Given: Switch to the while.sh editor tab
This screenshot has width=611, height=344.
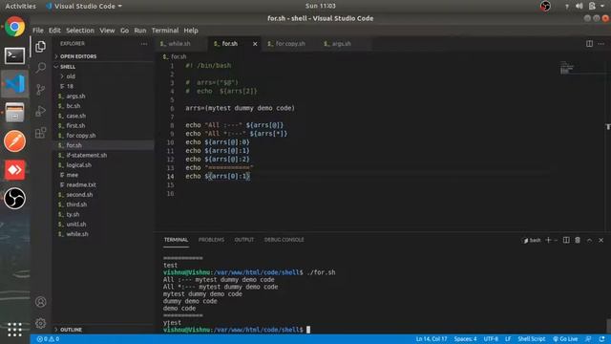Looking at the screenshot, I should tap(180, 44).
